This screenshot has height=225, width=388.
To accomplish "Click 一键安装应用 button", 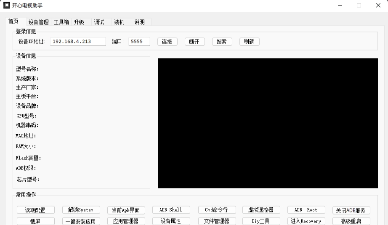I will pos(81,221).
